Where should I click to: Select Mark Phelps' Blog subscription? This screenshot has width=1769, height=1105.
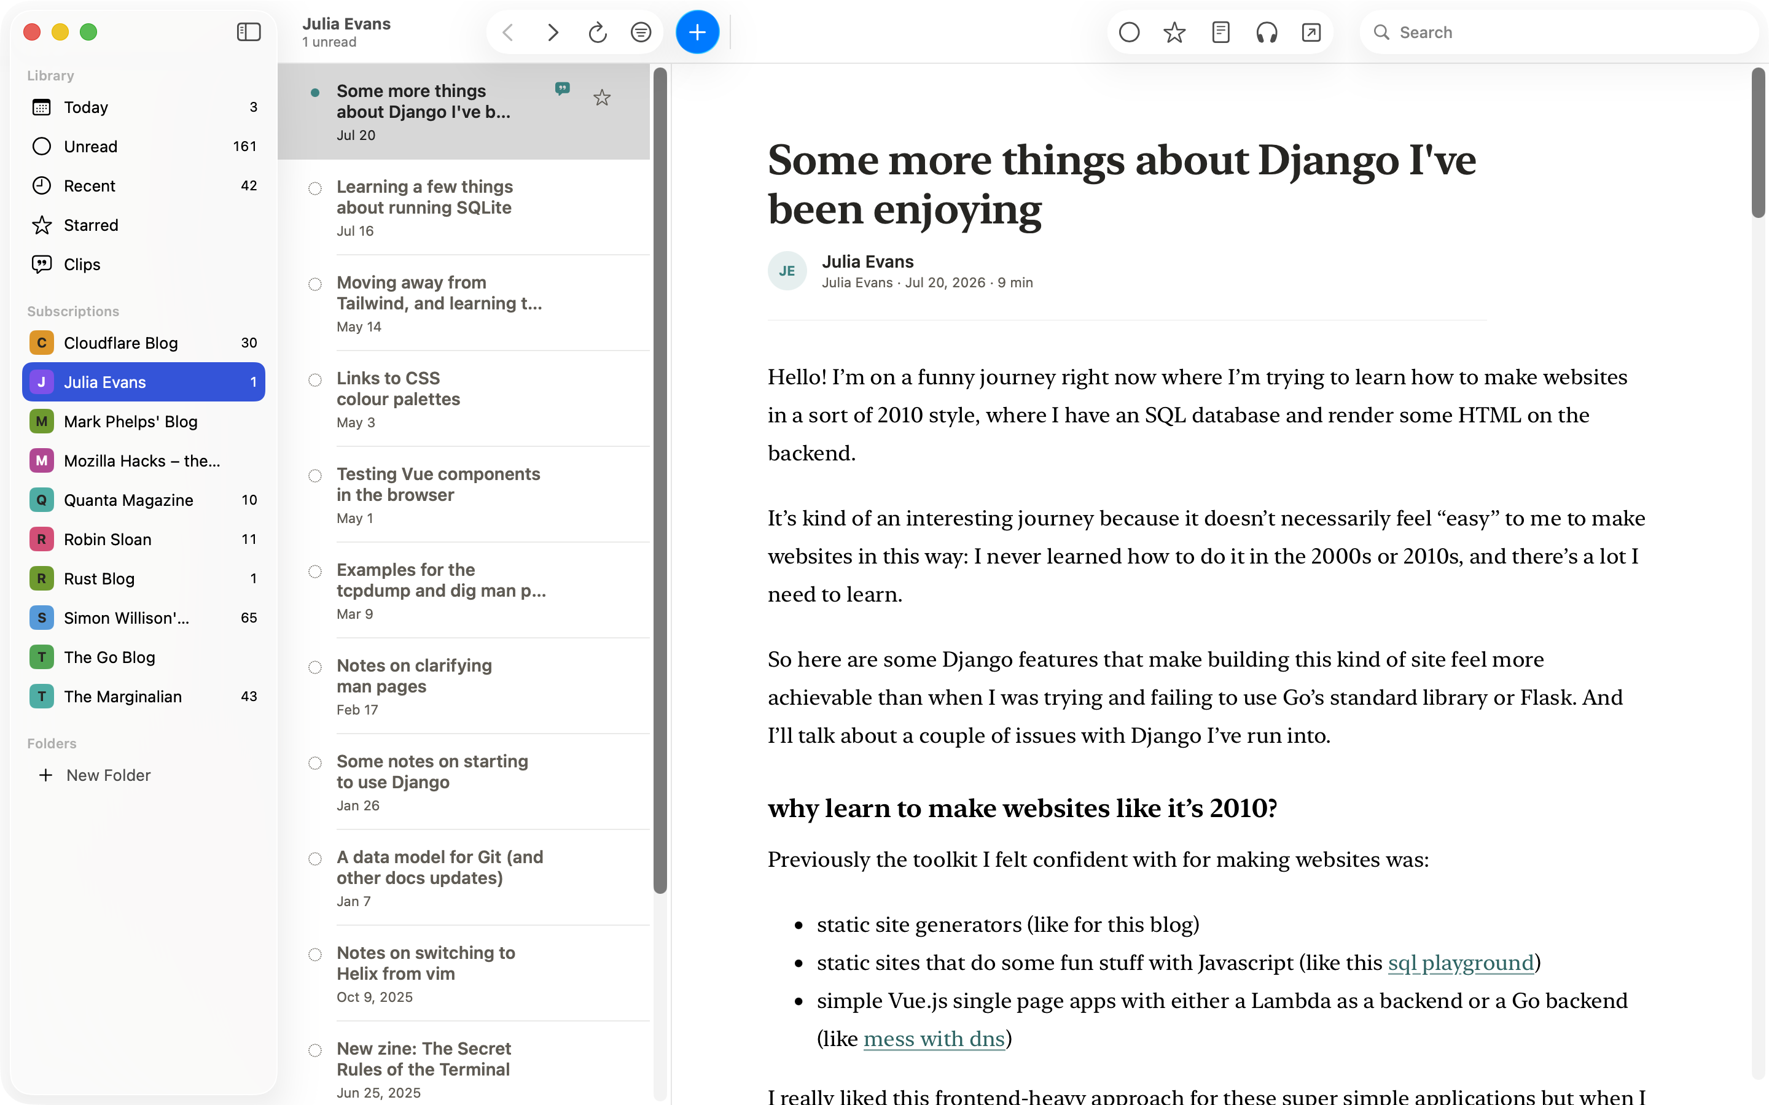pyautogui.click(x=144, y=422)
